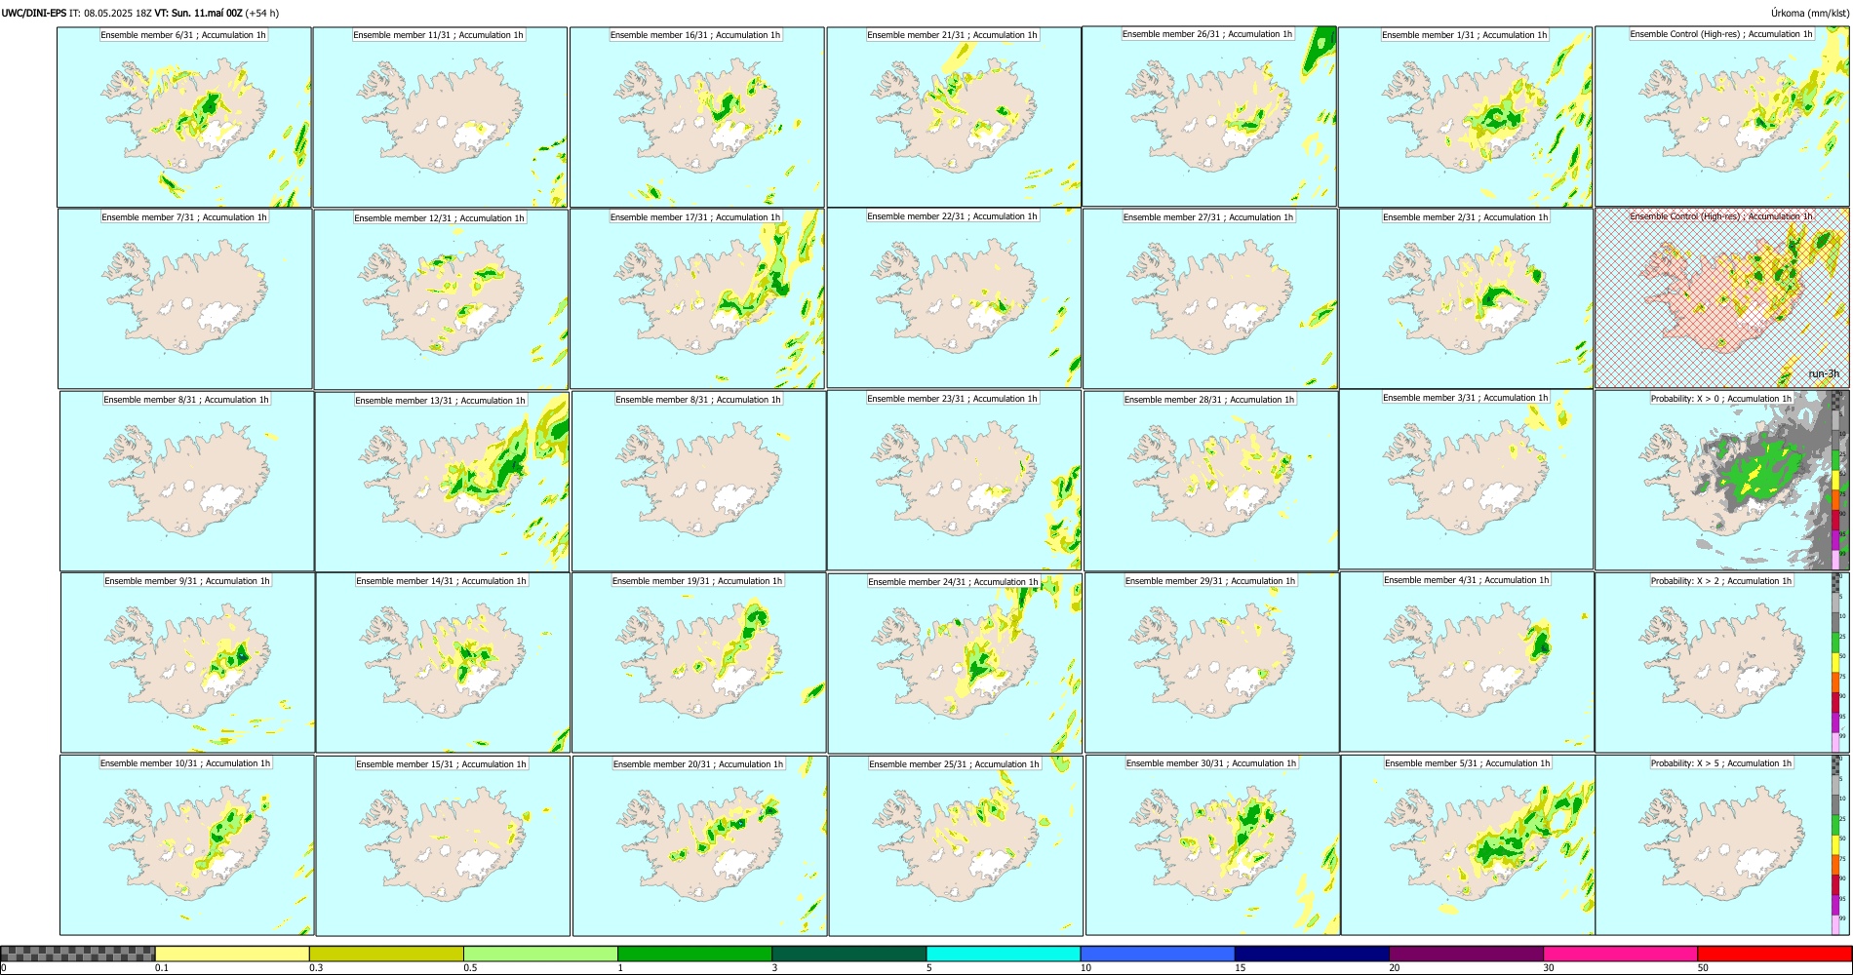Pick the dark green 3–5 legend swatch
The image size is (1853, 975).
pyautogui.click(x=848, y=954)
